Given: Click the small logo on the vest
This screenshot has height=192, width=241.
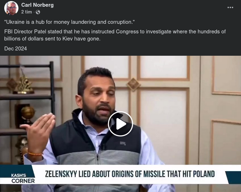Looking at the screenshot, I should [x=123, y=143].
